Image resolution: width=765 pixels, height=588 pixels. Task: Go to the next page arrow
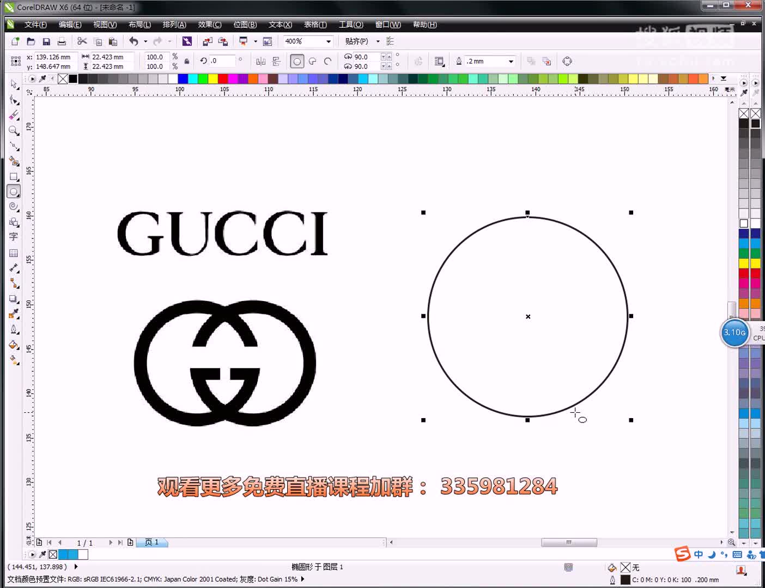pyautogui.click(x=111, y=542)
